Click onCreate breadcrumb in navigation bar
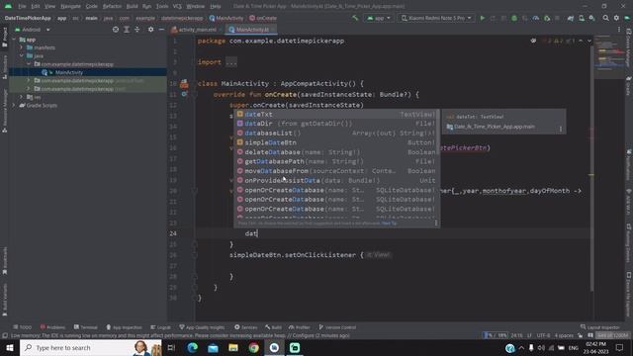Viewport: 633px width, 356px height. [x=263, y=18]
